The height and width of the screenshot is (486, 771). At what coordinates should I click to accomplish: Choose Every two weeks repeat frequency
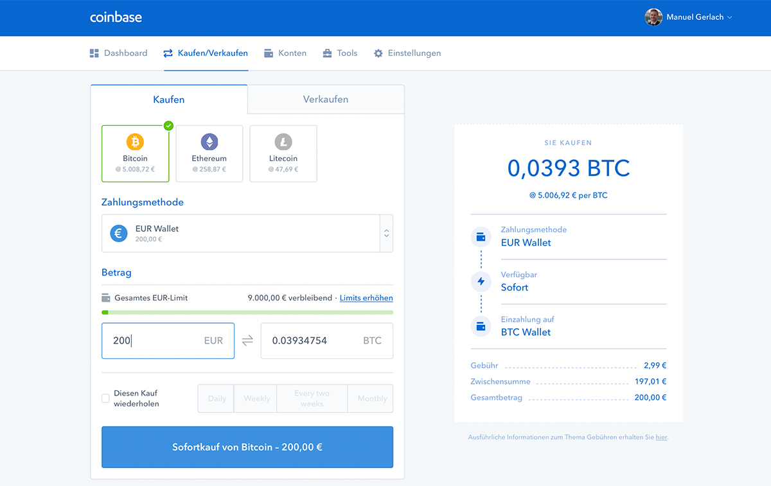312,399
